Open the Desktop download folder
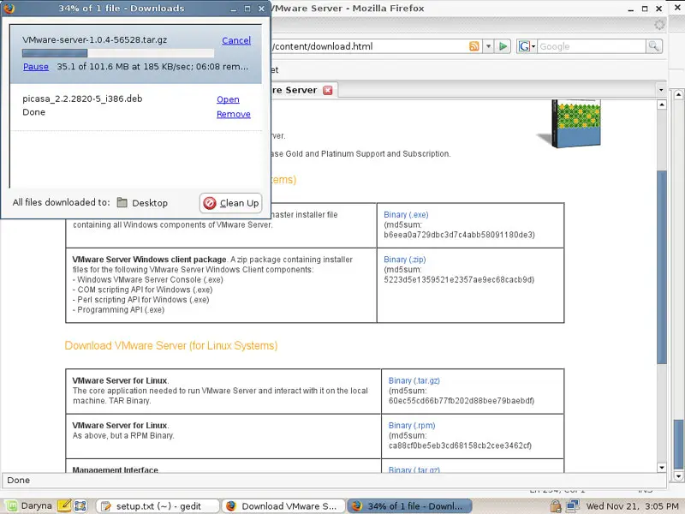 [142, 203]
